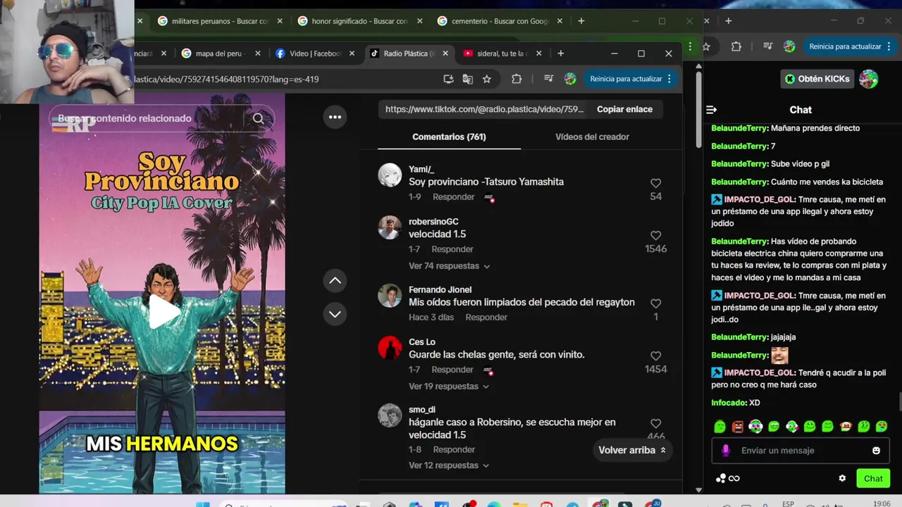Screen dimensions: 902x507
Task: Reply to smo_di via Responder
Action: click(x=454, y=450)
